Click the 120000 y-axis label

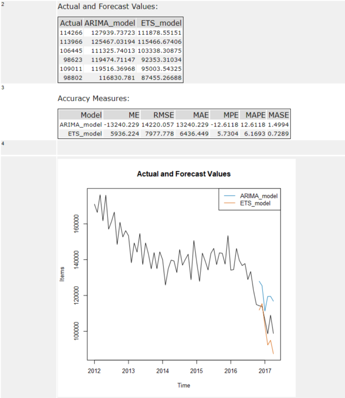[76, 295]
